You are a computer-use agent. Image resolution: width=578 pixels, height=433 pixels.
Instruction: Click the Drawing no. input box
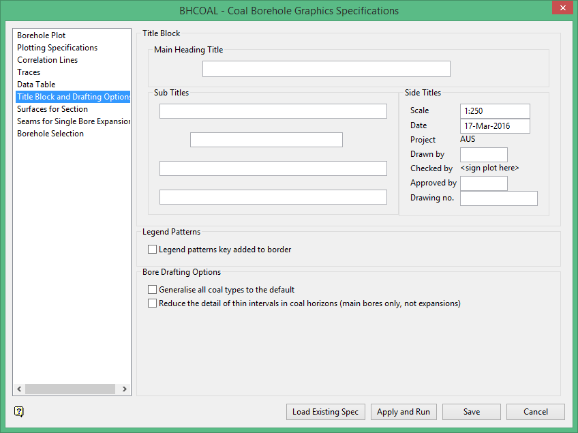click(x=499, y=198)
